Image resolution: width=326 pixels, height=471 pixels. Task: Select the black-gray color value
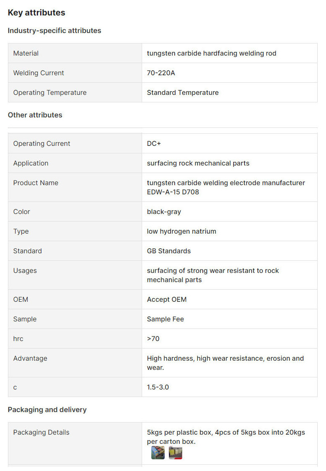[x=164, y=211]
